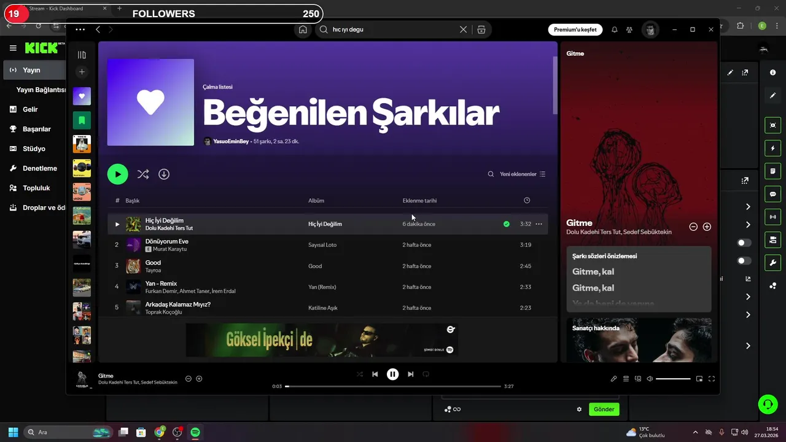786x442 pixels.
Task: Select Stream - Kick Dashboard Chrome tab
Action: coord(61,9)
